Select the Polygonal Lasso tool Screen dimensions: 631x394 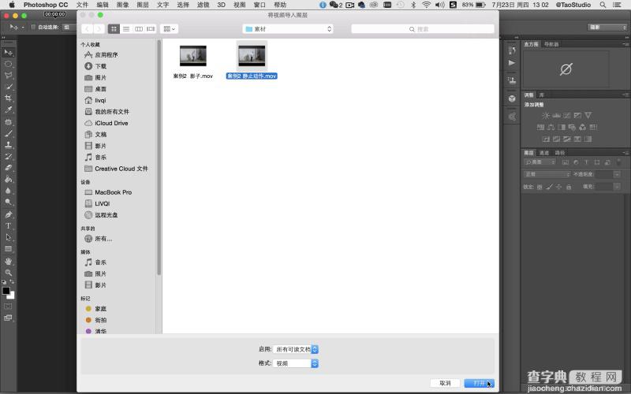click(x=8, y=75)
